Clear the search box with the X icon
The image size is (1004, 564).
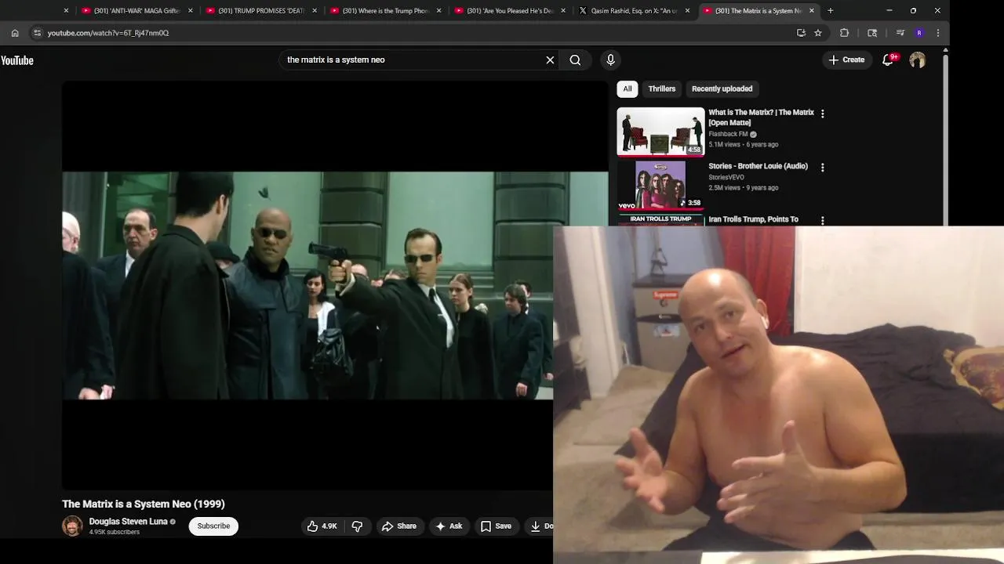[550, 60]
